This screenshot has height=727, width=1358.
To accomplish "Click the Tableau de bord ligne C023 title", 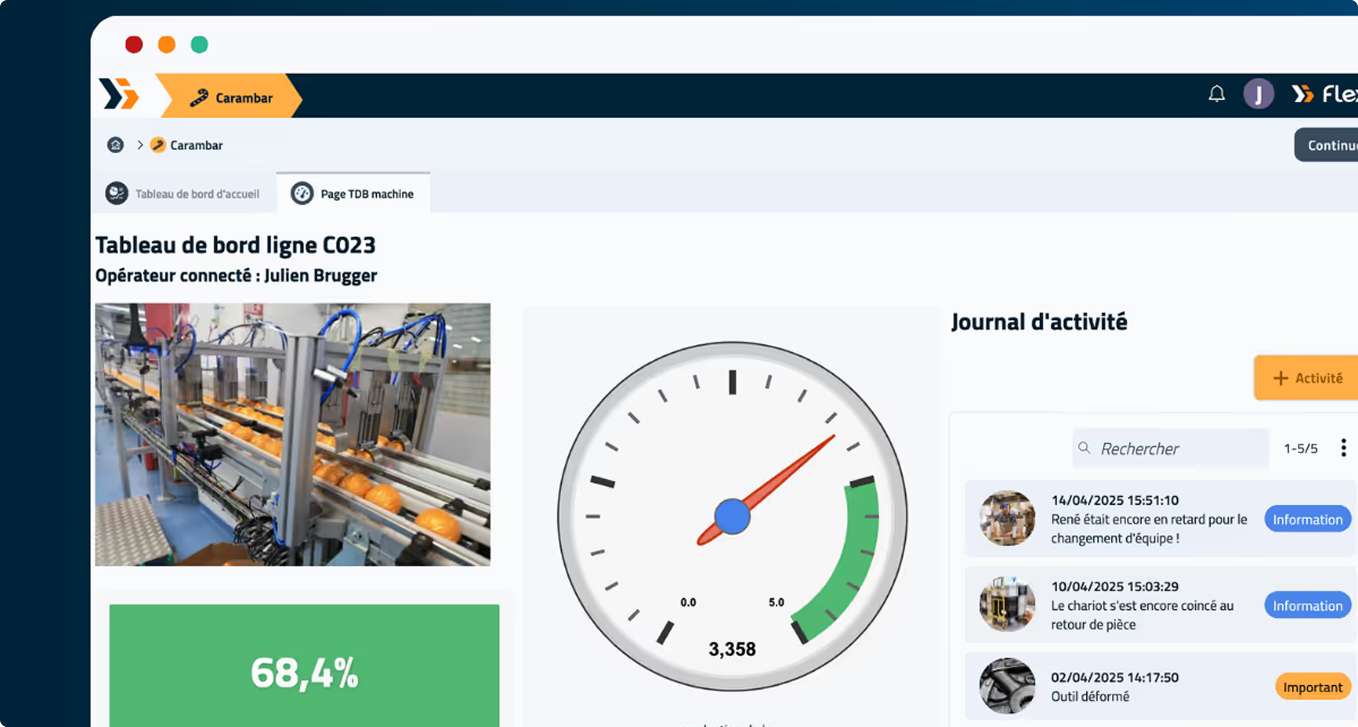I will (x=236, y=245).
